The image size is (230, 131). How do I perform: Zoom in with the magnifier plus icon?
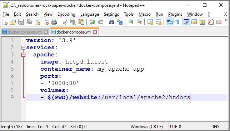[x=131, y=22]
